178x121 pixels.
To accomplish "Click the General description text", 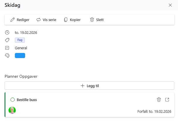I will pyautogui.click(x=21, y=48).
